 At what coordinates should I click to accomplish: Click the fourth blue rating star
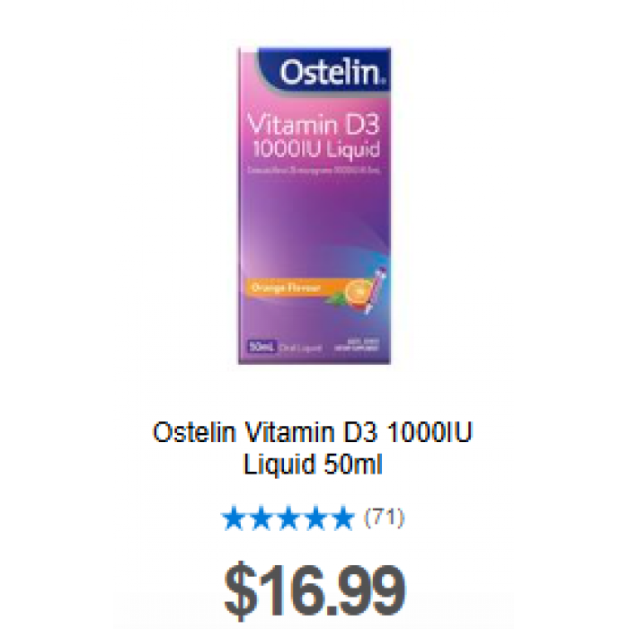(315, 518)
